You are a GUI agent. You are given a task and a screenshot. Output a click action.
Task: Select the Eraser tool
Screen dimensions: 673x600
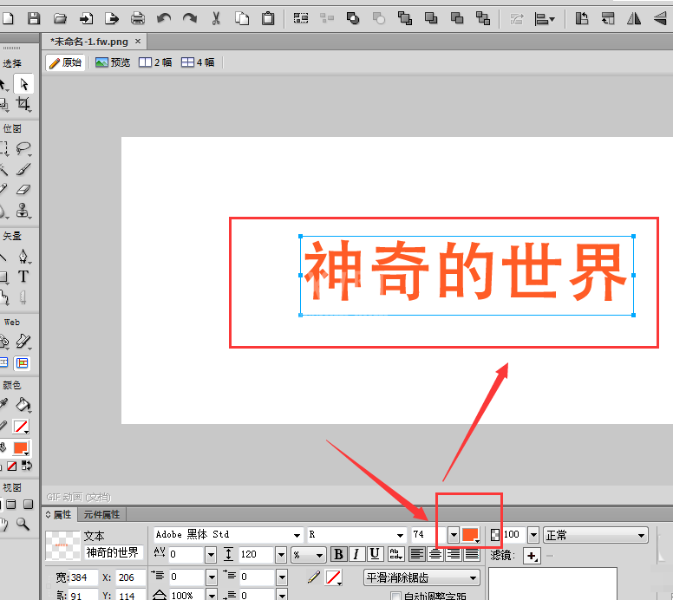pos(23,190)
